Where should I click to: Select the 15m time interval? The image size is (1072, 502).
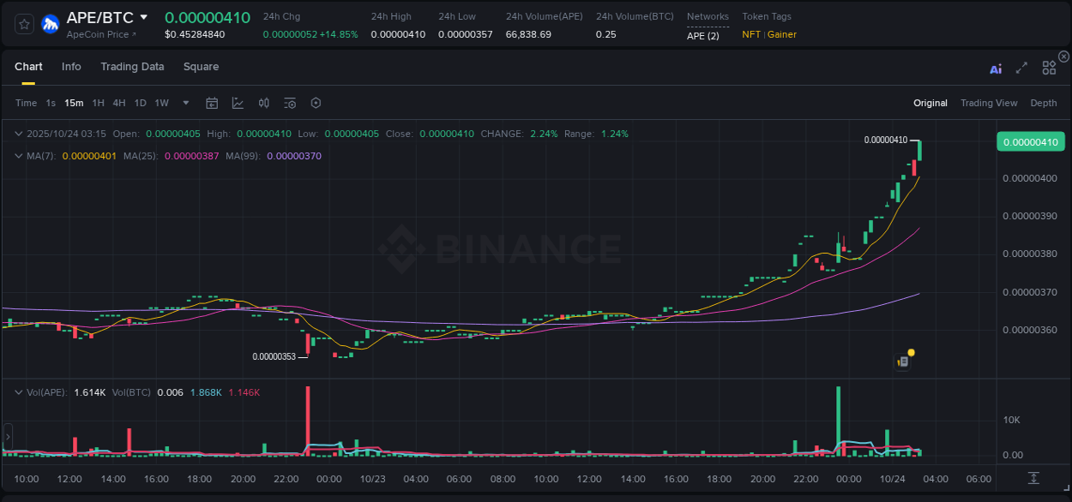pyautogui.click(x=74, y=103)
